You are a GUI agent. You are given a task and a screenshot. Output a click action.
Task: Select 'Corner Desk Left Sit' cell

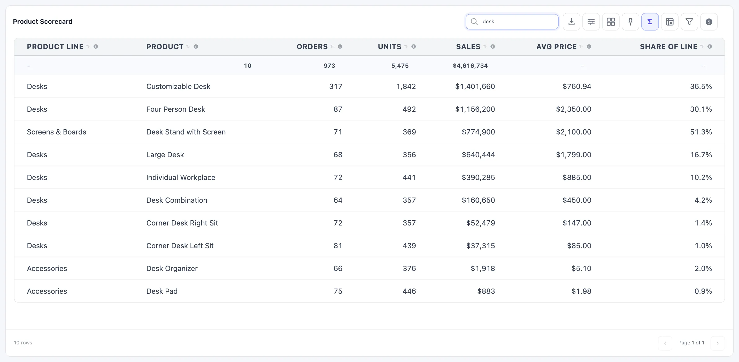(180, 246)
